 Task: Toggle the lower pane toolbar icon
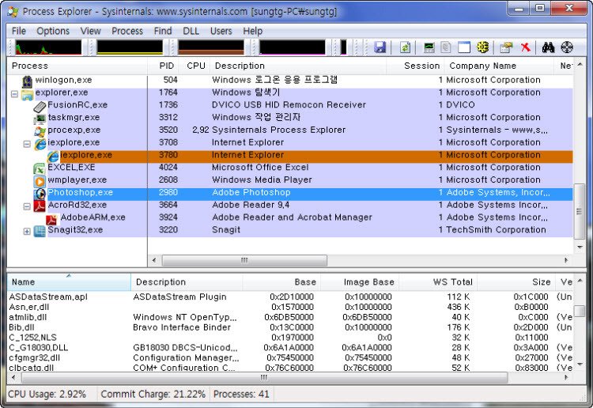tap(464, 47)
